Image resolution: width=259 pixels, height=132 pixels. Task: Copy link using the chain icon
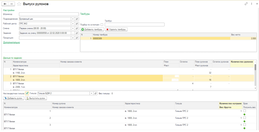(246, 4)
